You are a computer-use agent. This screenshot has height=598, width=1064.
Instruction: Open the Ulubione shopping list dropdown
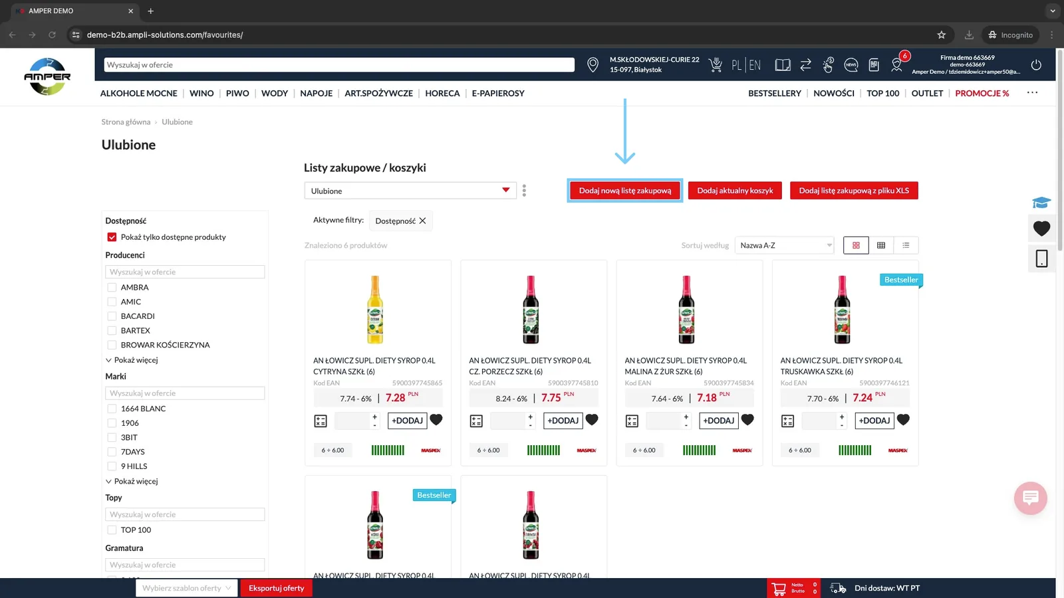(x=410, y=191)
